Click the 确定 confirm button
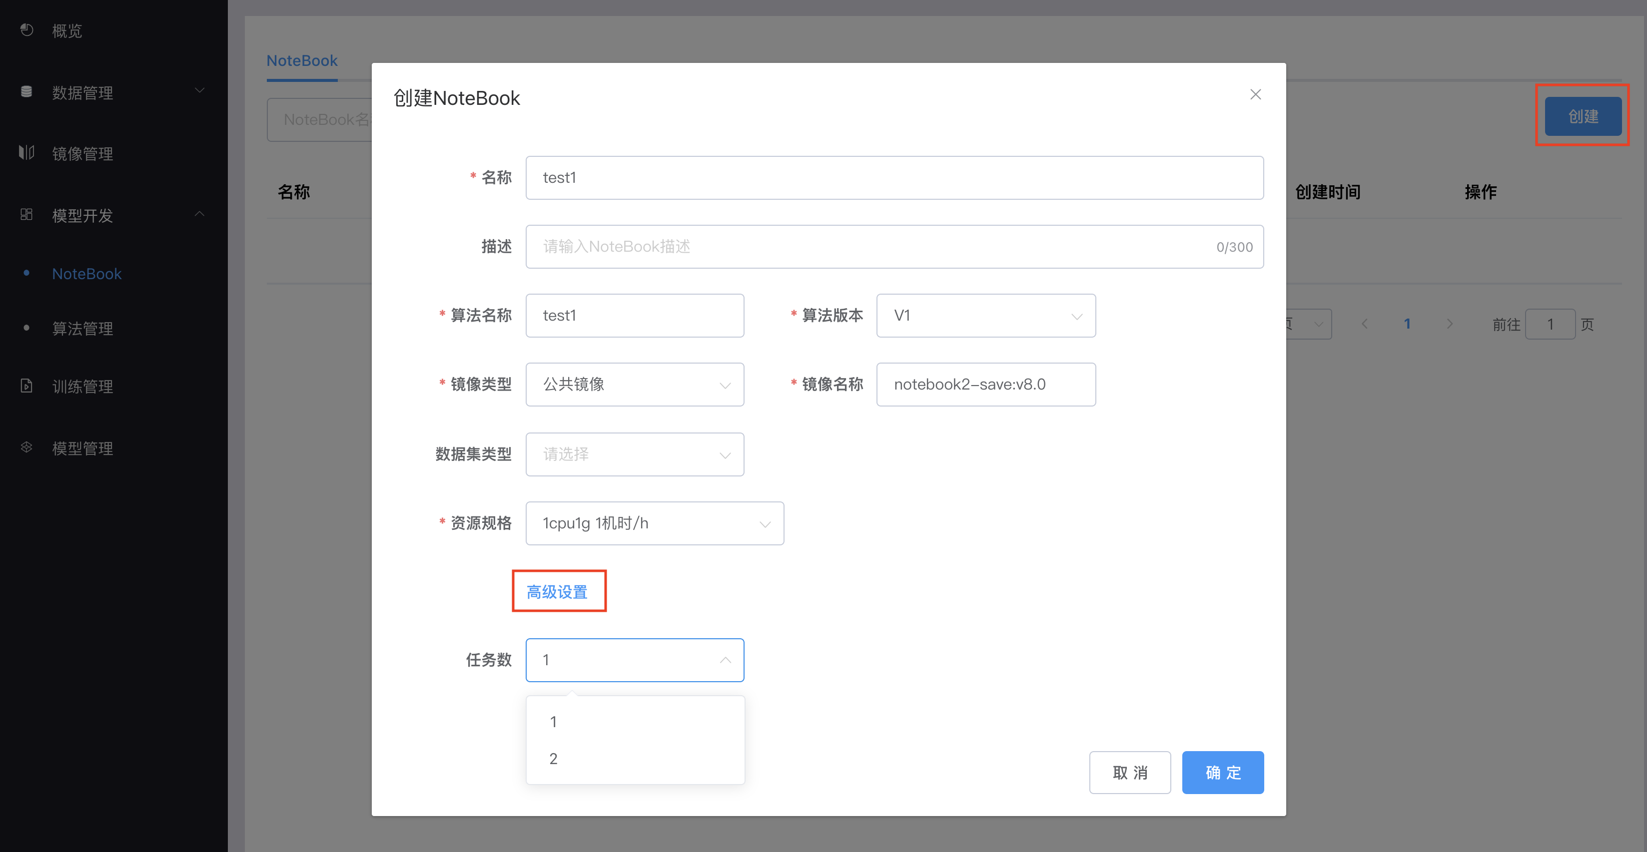1647x852 pixels. [1222, 773]
